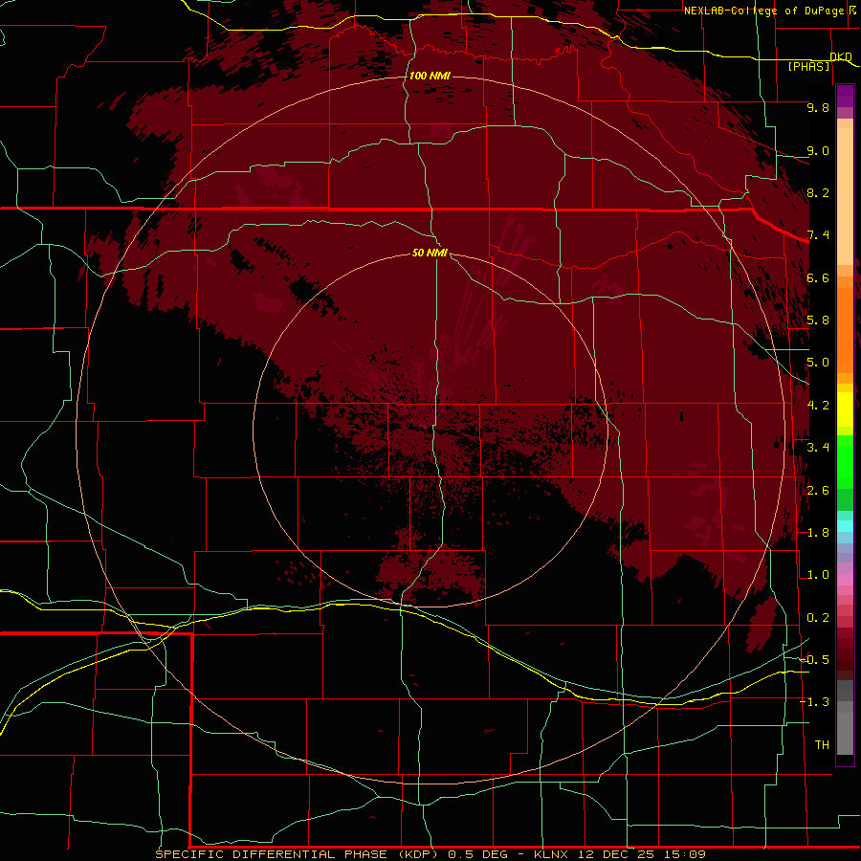Click the 7.4 color scale value
Image resolution: width=861 pixels, height=861 pixels.
pyautogui.click(x=818, y=235)
